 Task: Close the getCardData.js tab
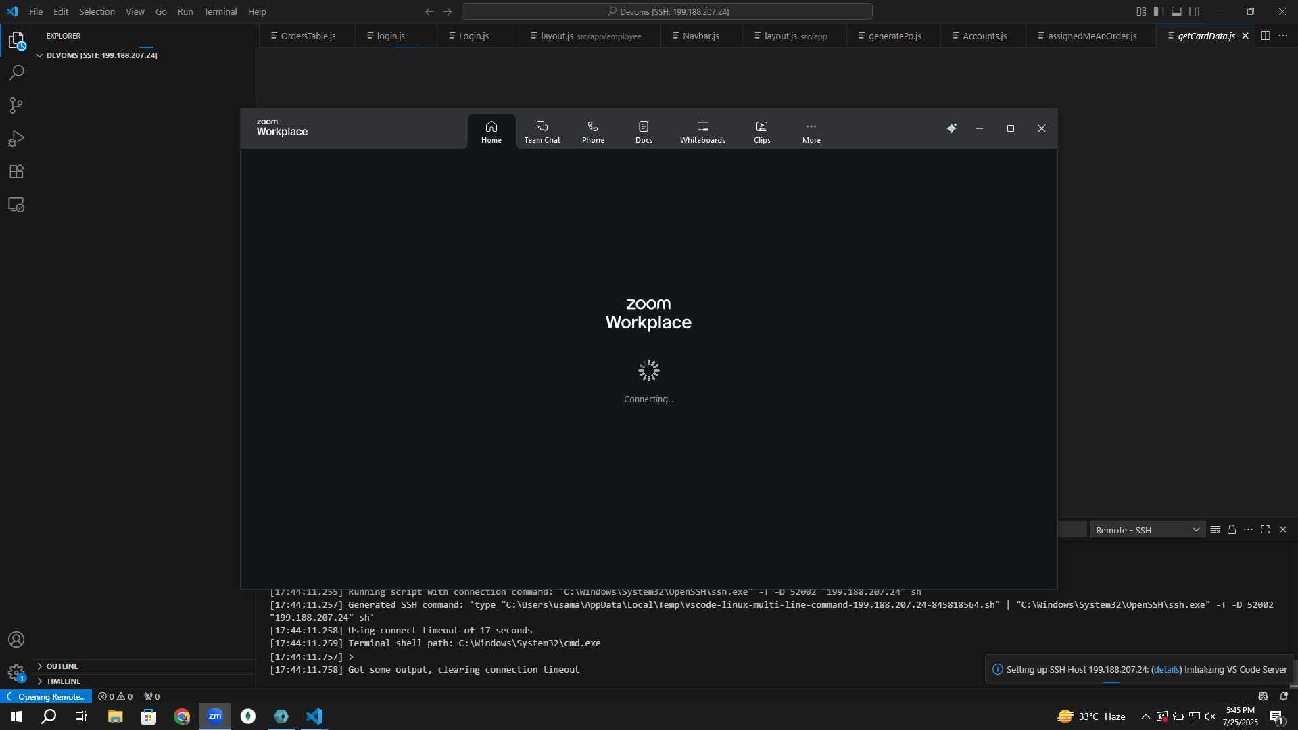pyautogui.click(x=1245, y=36)
